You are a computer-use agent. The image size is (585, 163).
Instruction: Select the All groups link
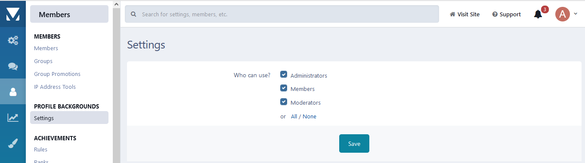click(294, 116)
